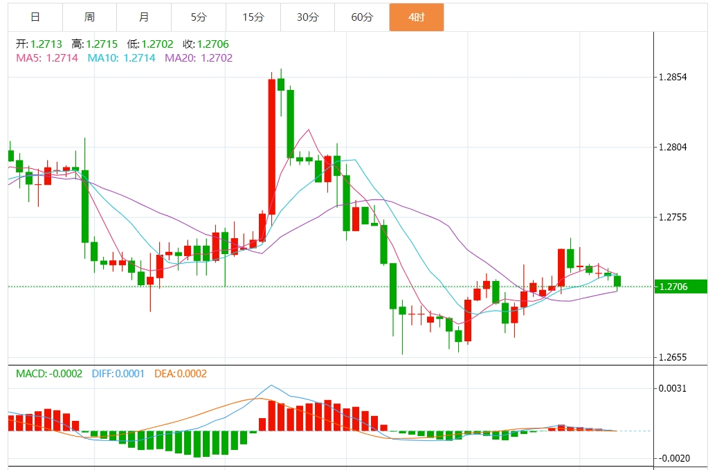Switch to the 日 (daily) chart tab

(x=35, y=17)
